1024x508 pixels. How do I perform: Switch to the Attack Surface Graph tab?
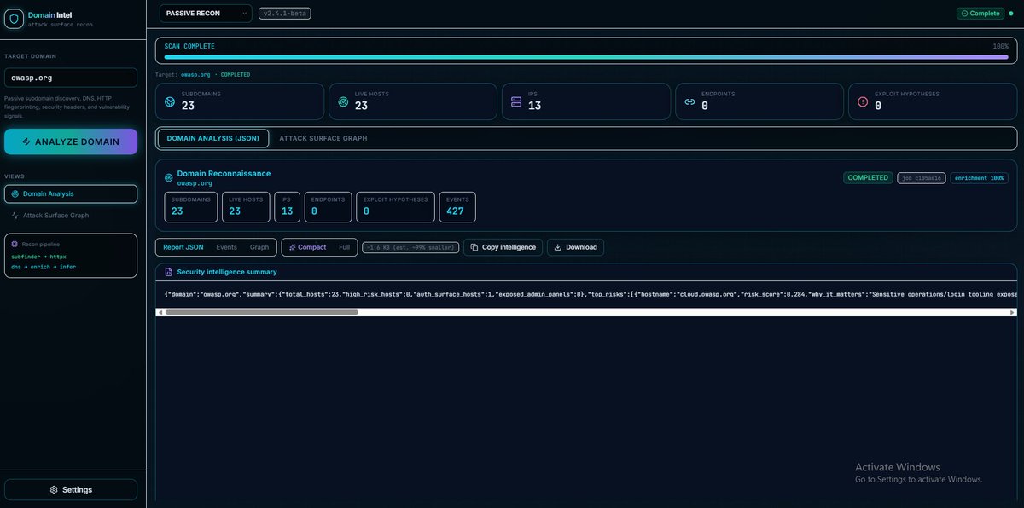pyautogui.click(x=323, y=138)
